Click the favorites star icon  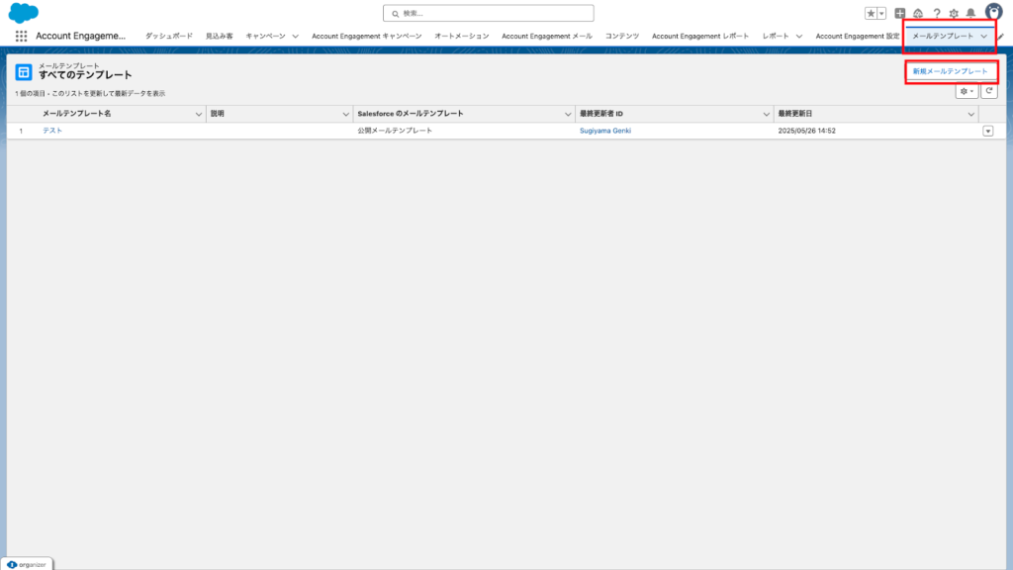[871, 13]
